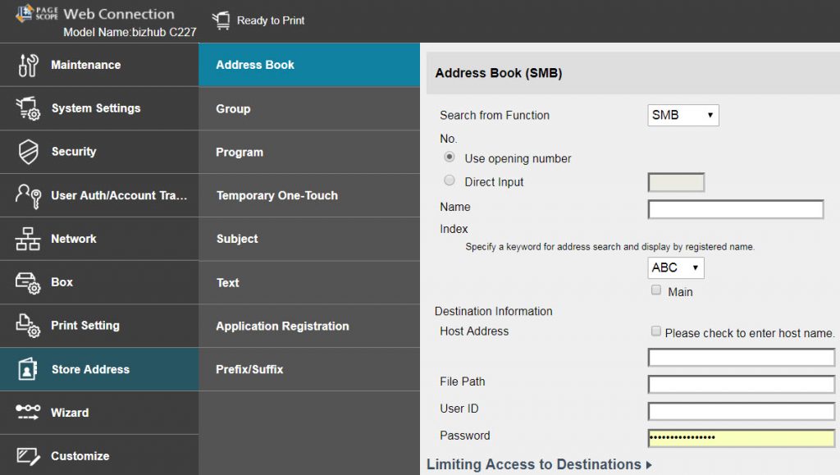This screenshot has height=475, width=840.
Task: Click the System Settings gear icon
Action: (x=28, y=109)
